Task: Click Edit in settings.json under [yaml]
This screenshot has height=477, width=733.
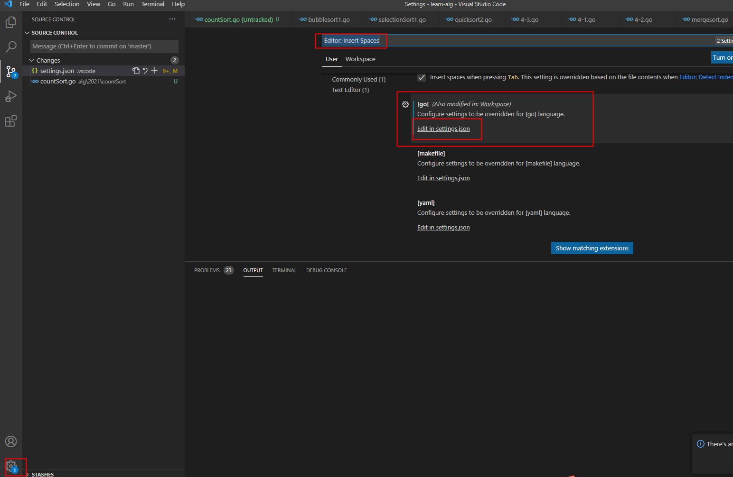Action: (x=443, y=228)
